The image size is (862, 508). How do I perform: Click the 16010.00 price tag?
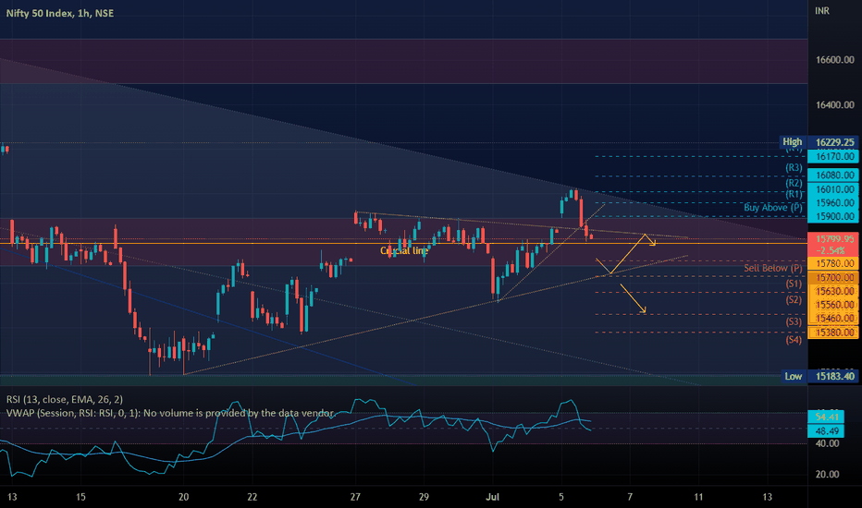click(834, 189)
